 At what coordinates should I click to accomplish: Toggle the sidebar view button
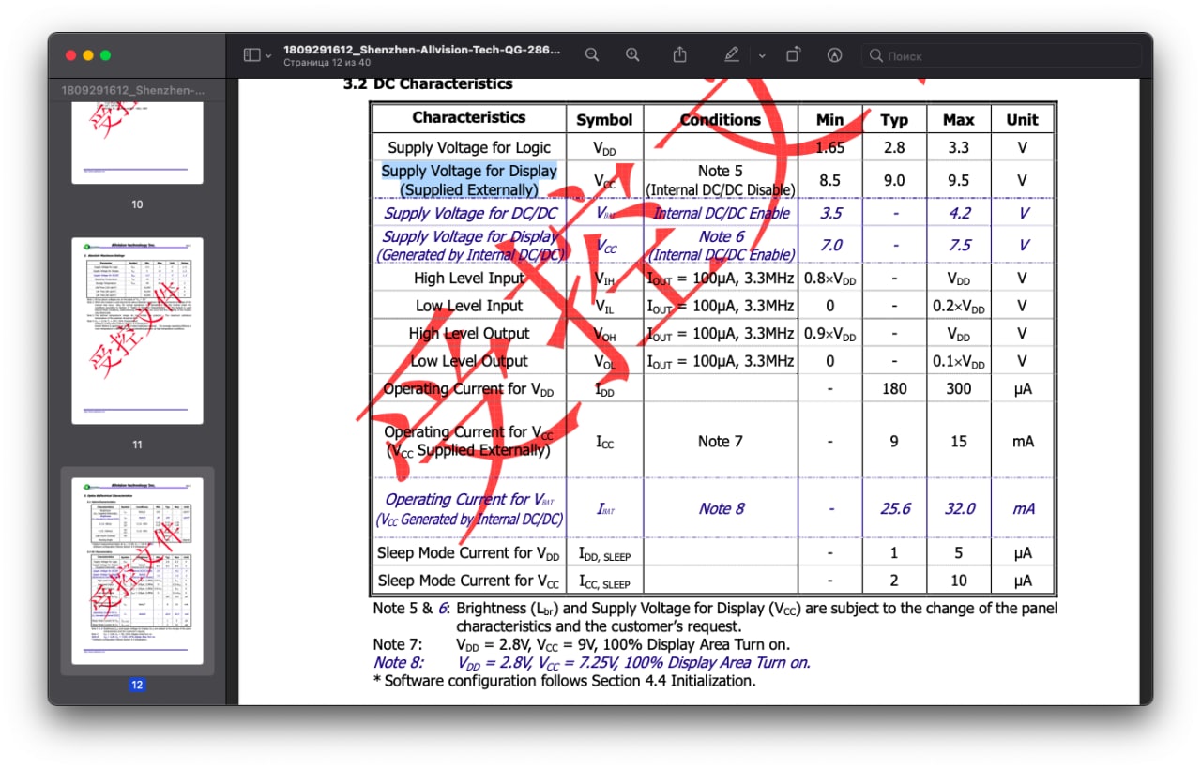[x=251, y=55]
